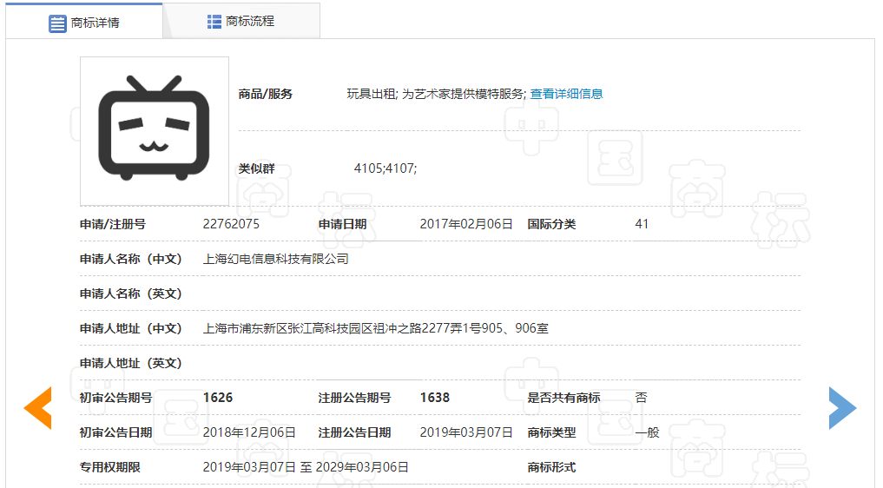The image size is (883, 488).
Task: Click the 申请日期 label
Action: coord(342,224)
